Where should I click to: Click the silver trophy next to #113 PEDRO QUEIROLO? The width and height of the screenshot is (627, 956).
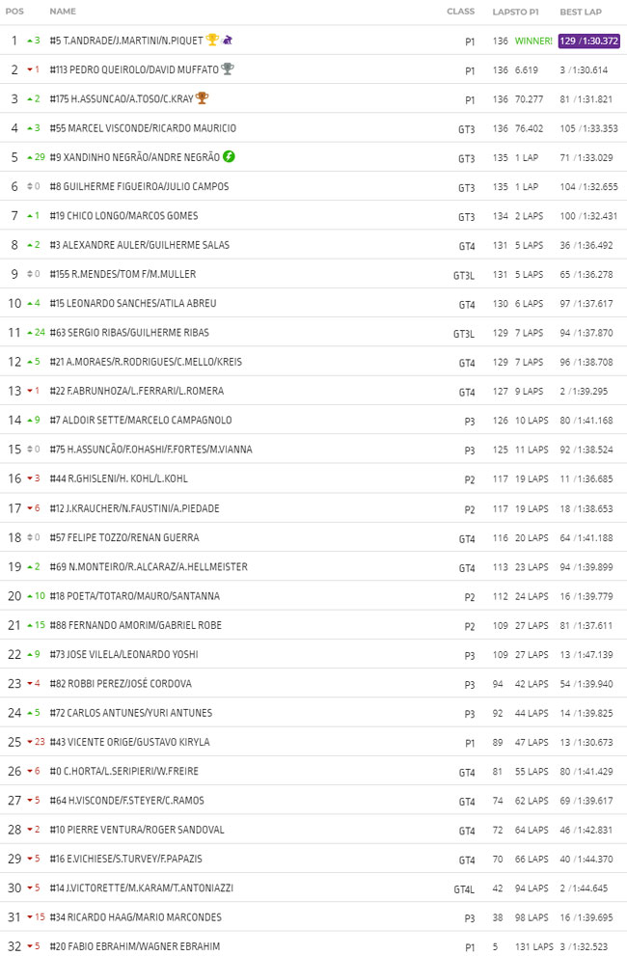(x=228, y=68)
